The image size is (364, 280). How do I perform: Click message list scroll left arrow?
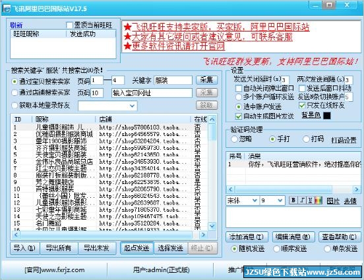(x=230, y=189)
